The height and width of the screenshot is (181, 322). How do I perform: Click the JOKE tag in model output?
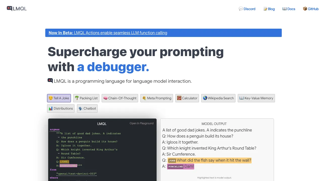click(172, 160)
